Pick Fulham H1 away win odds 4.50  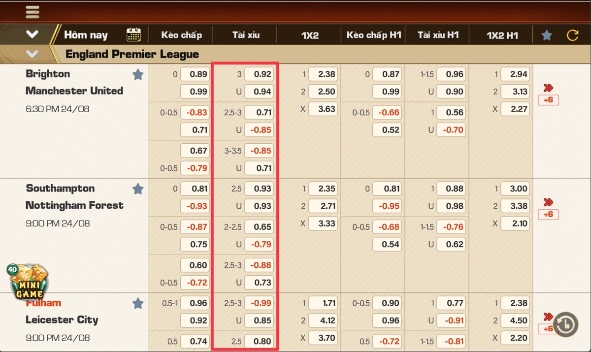(x=515, y=320)
